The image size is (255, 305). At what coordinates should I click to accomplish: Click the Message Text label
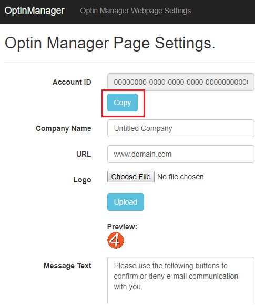click(x=67, y=266)
